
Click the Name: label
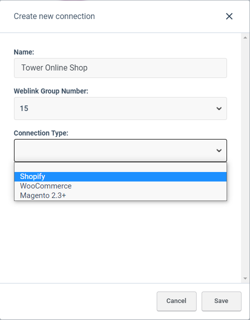(x=24, y=52)
